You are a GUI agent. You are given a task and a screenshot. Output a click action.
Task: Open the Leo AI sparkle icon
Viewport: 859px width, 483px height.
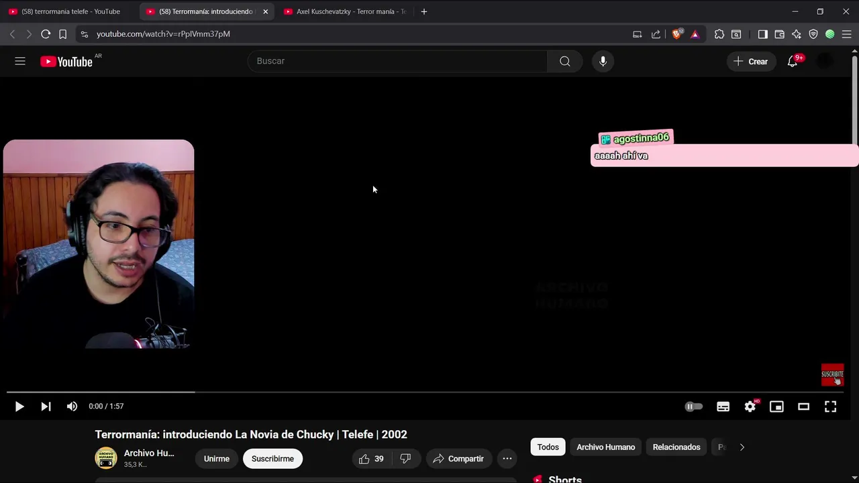click(x=797, y=34)
